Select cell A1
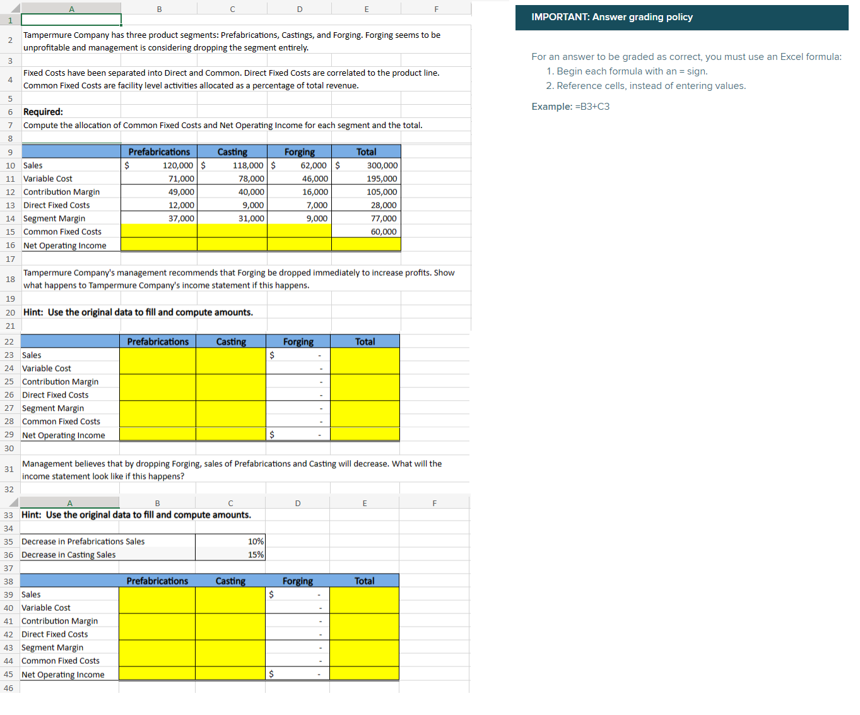The image size is (860, 715). 71,20
